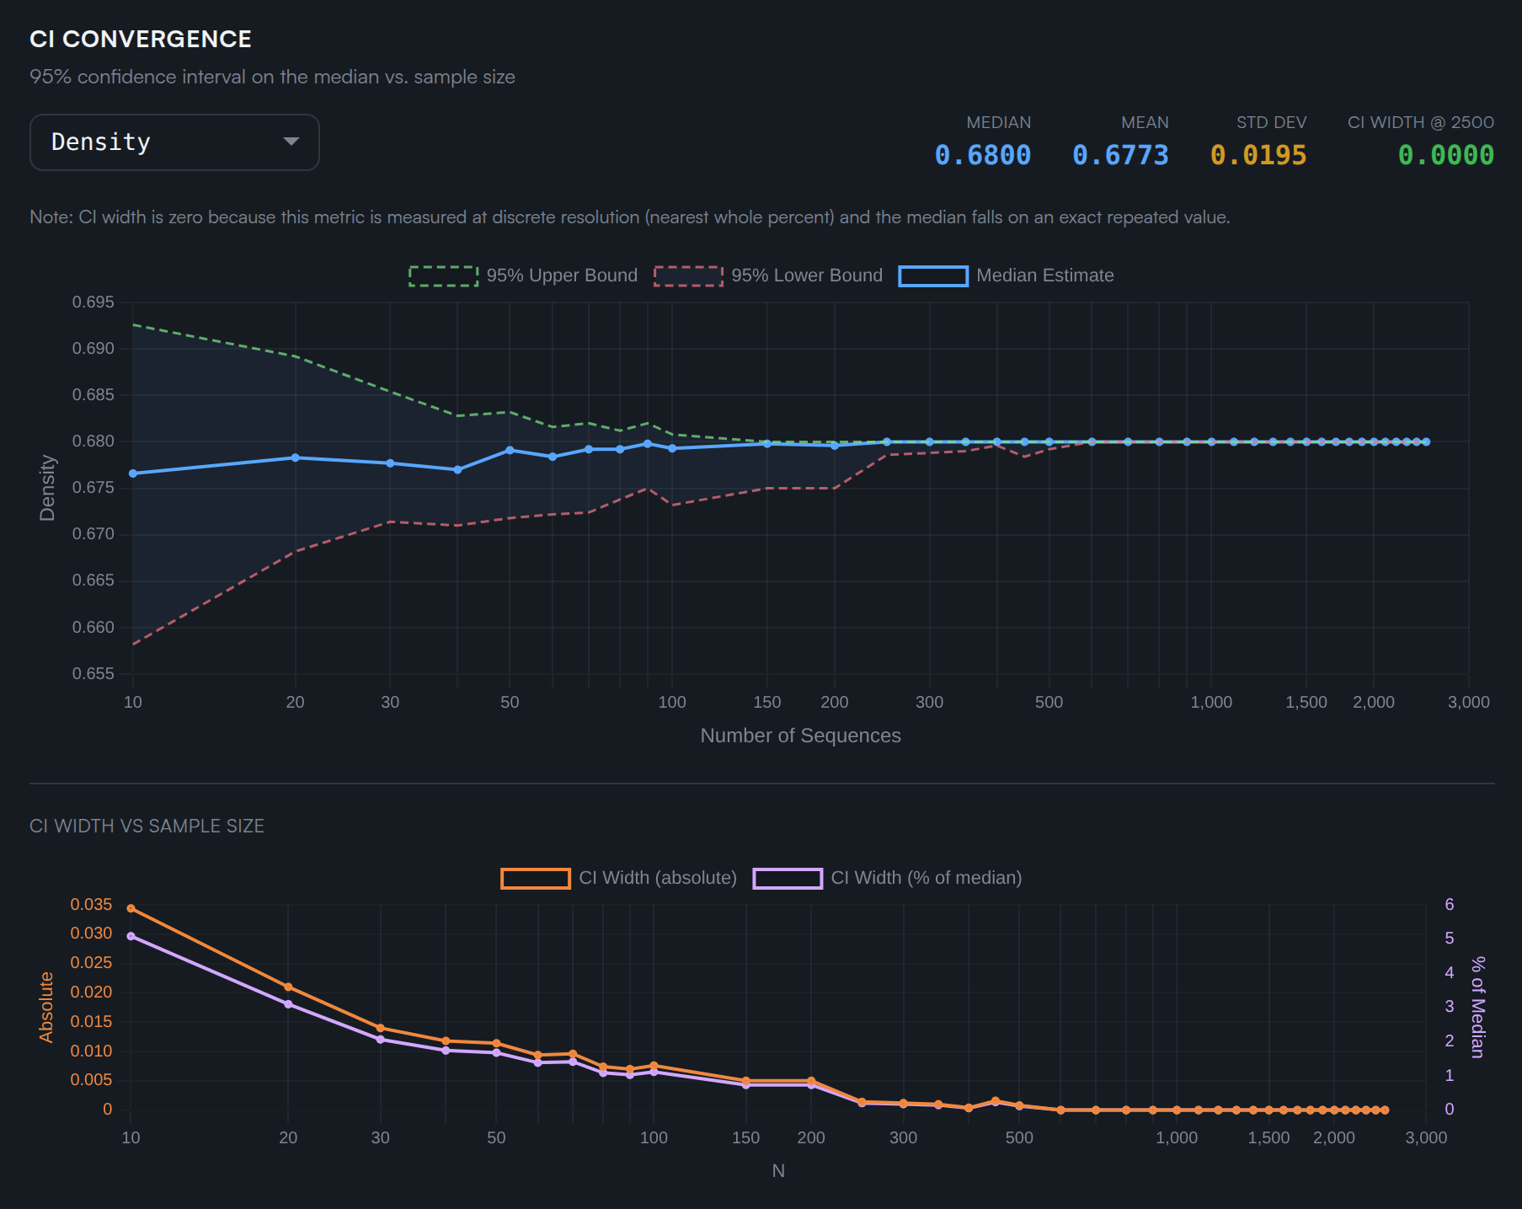Click the orange CI Width absolute legend swatch

click(x=535, y=879)
